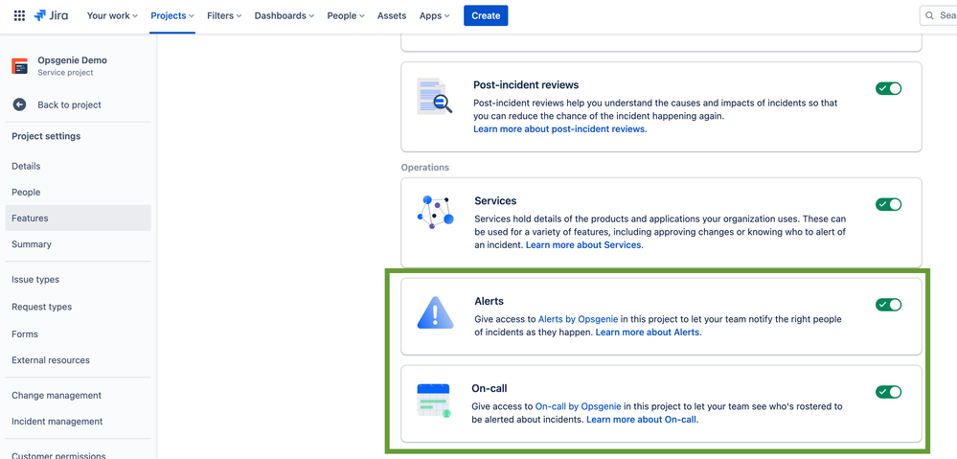The height and width of the screenshot is (459, 957).
Task: Select People in the sidebar
Action: (79, 193)
